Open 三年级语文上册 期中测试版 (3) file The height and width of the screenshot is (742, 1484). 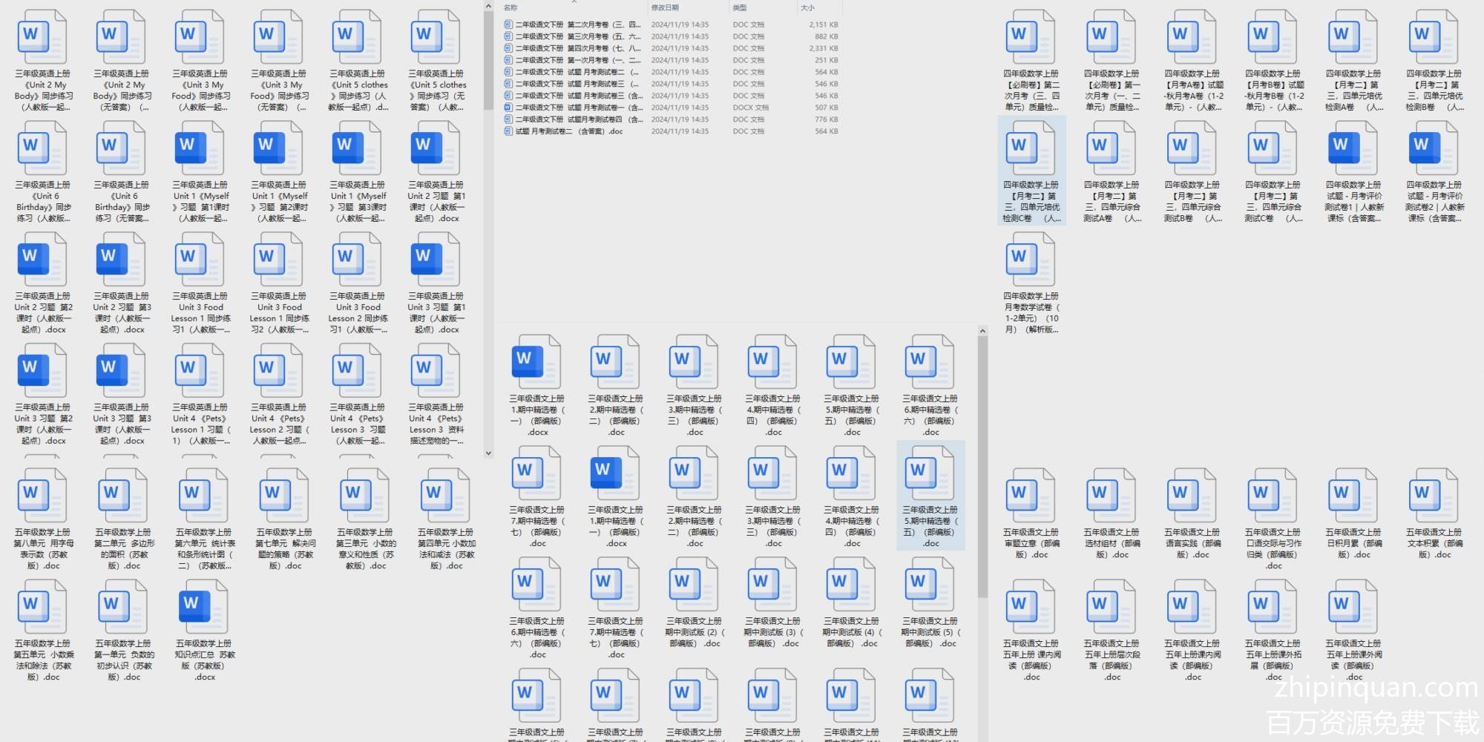pos(773,586)
